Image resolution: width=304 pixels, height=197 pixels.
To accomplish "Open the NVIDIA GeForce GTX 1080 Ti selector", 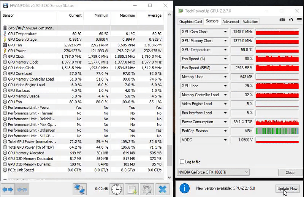I will [x=213, y=172].
